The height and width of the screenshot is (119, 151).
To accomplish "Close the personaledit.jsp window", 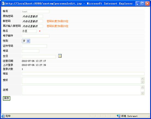I will pyautogui.click(x=147, y=4).
